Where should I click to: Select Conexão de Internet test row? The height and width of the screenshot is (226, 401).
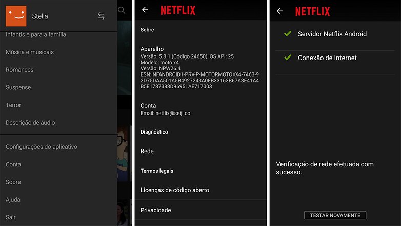(335, 58)
